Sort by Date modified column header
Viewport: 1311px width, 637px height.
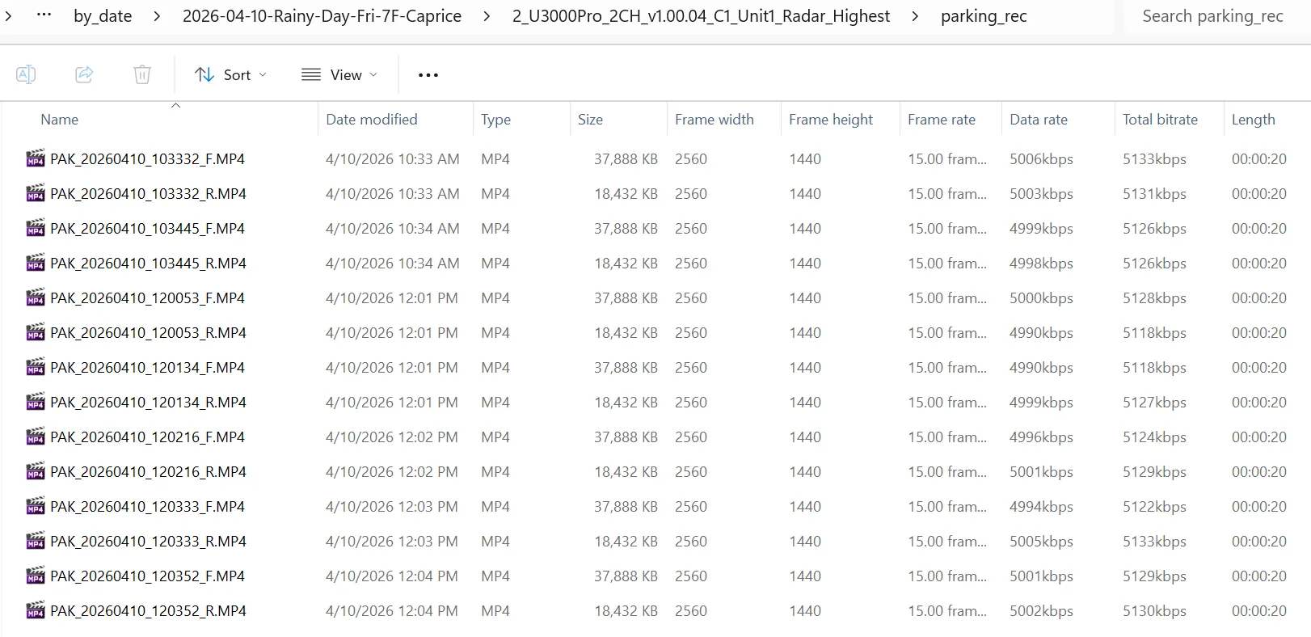coord(371,120)
